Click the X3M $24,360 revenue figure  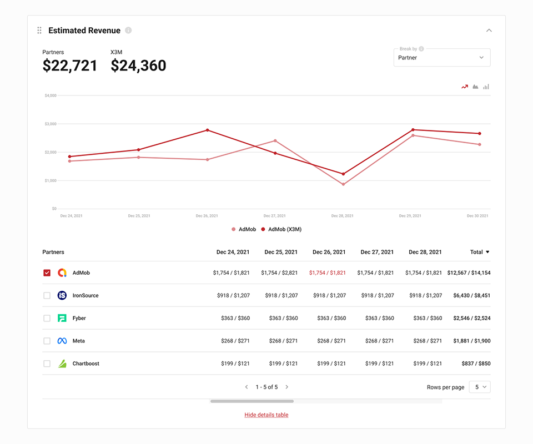138,65
